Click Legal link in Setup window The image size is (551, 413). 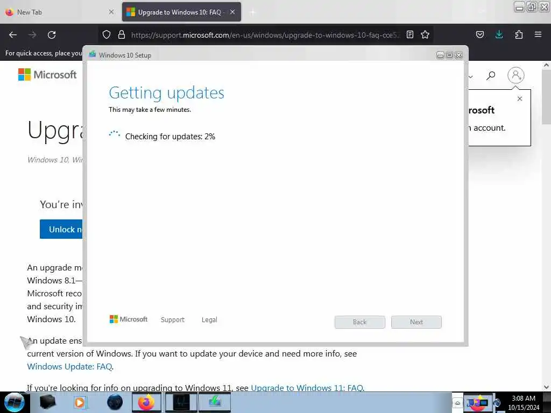[x=209, y=319]
